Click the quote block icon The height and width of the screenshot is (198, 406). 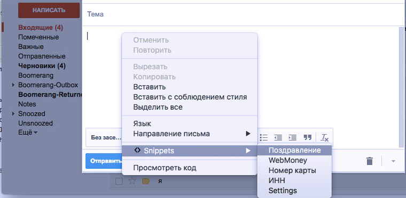[307, 137]
